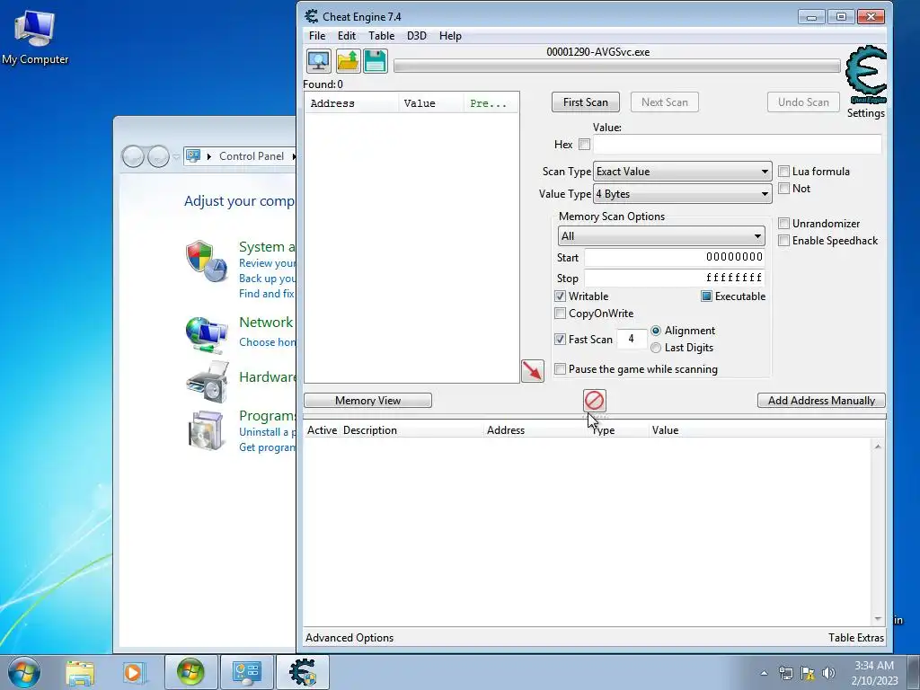Open Table Extras
This screenshot has width=920, height=690.
[856, 638]
